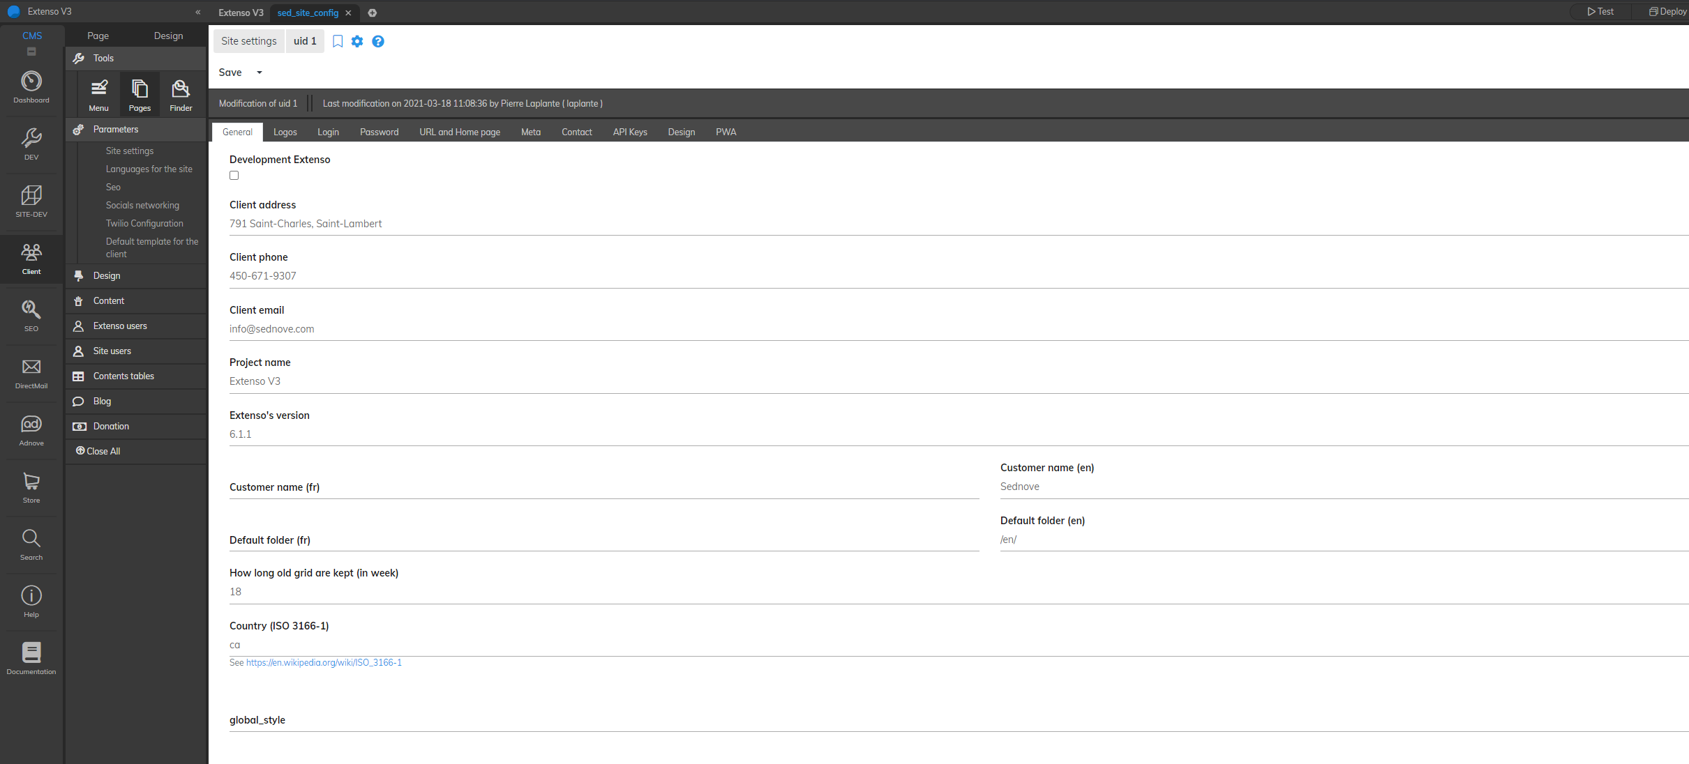This screenshot has width=1689, height=764.
Task: Open the DirectMail icon panel
Action: 31,372
